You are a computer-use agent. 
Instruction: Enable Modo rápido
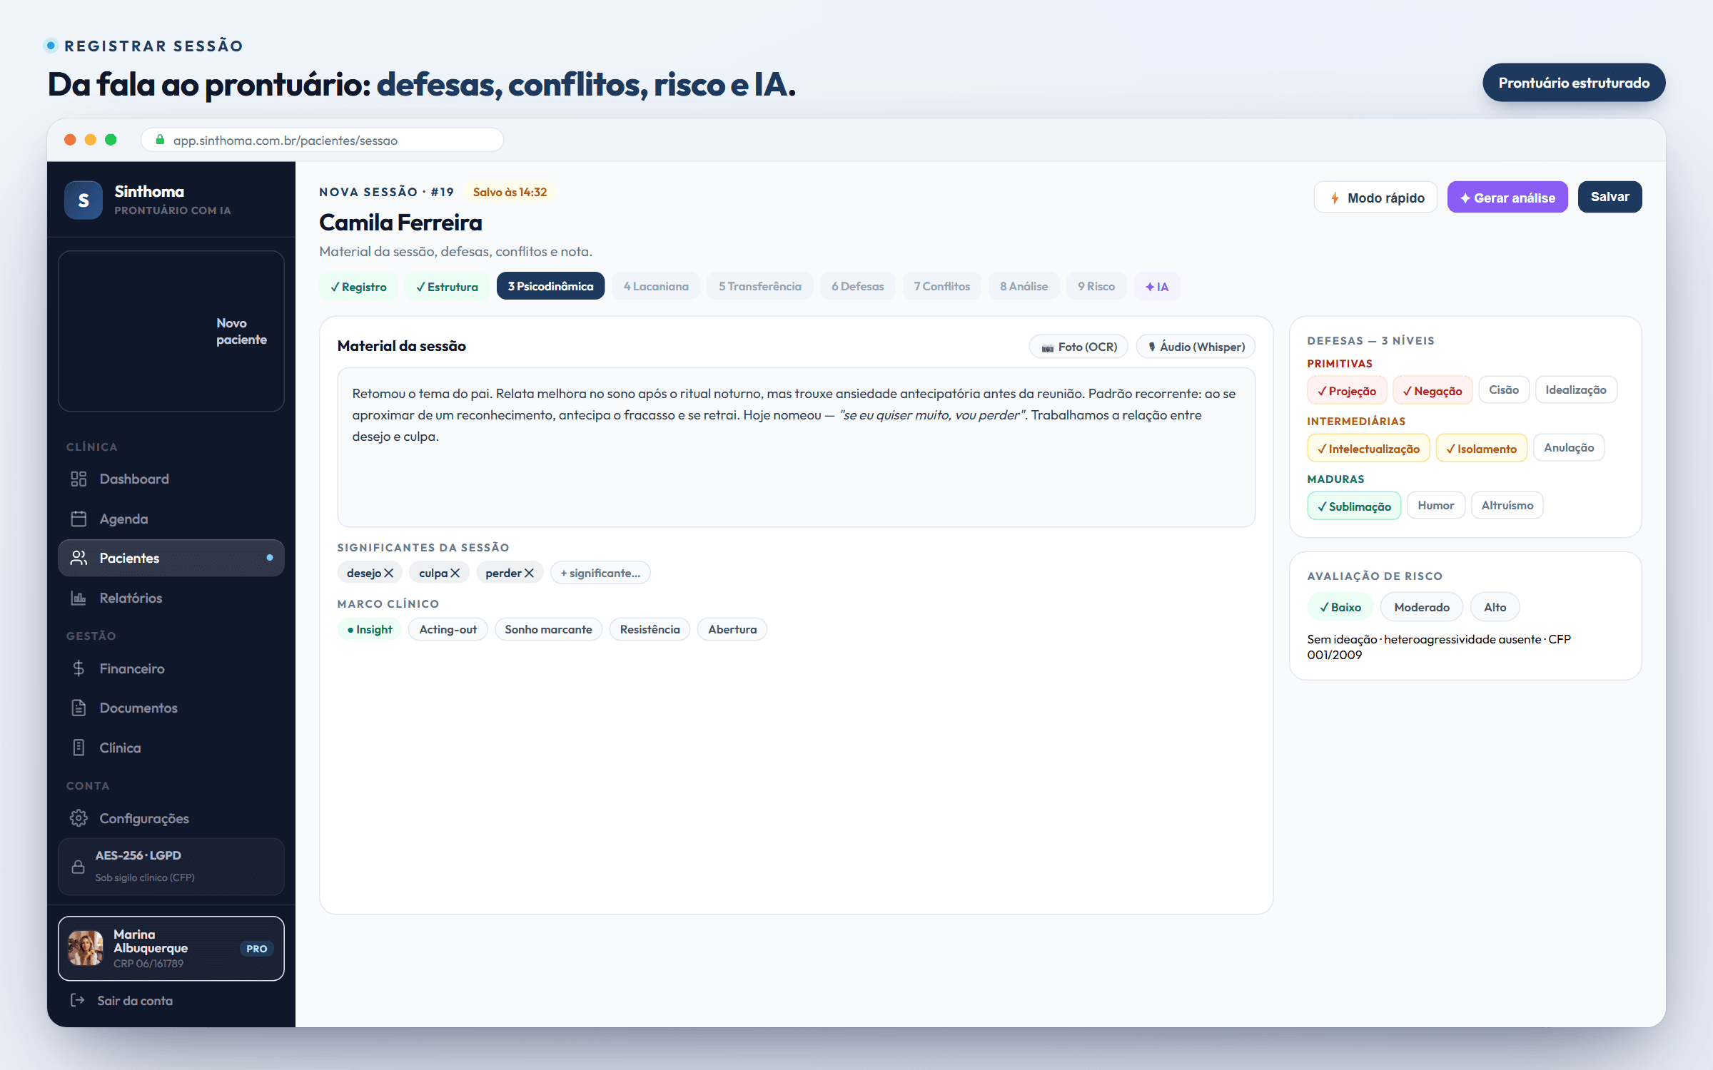(x=1375, y=198)
